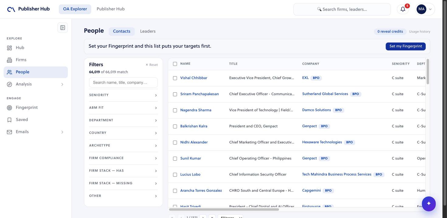The height and width of the screenshot is (218, 447).
Task: Expand the Other filter
Action: click(123, 196)
